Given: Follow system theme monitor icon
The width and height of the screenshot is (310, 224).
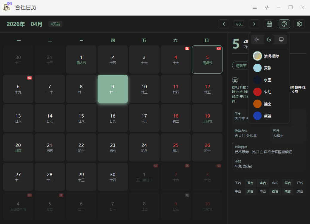Looking at the screenshot, I should tap(281, 39).
